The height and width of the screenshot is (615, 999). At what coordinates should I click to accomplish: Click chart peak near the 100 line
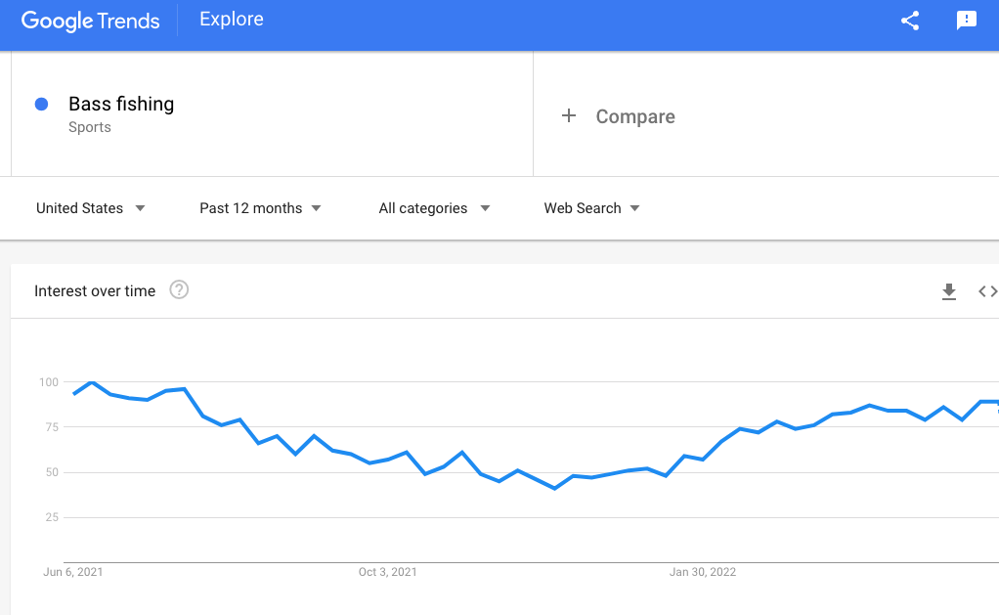(93, 381)
